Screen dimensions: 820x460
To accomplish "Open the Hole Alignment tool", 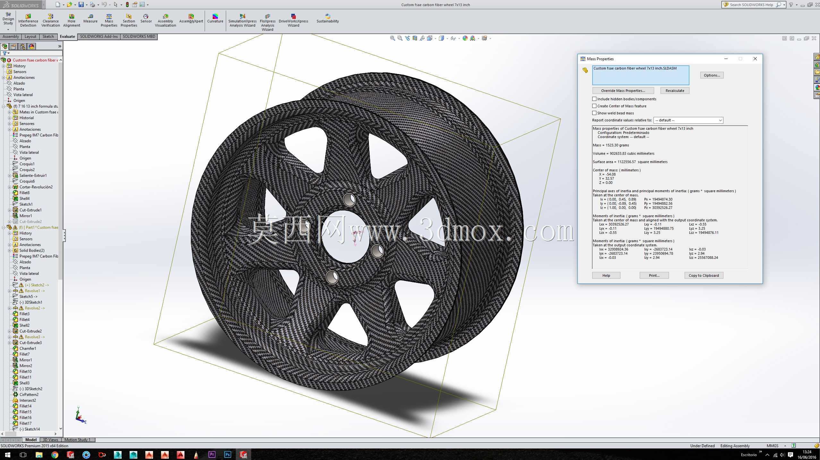I will coord(72,21).
